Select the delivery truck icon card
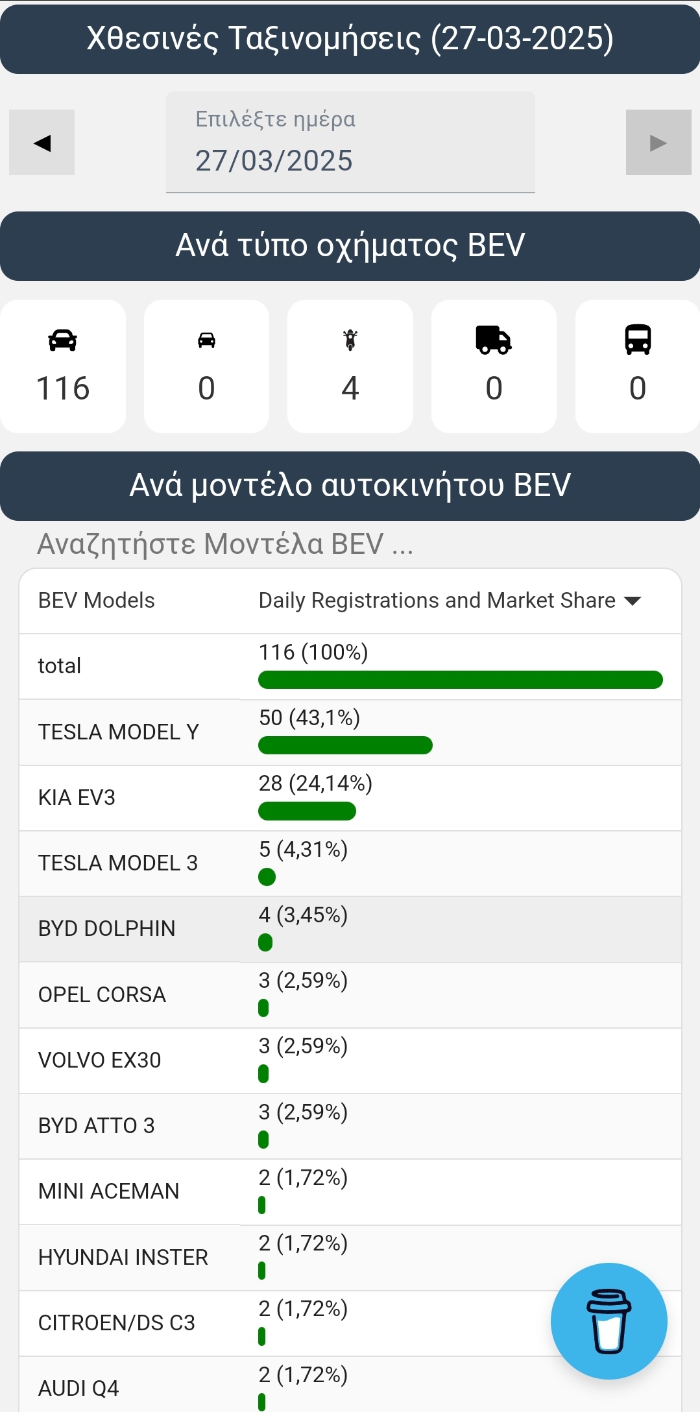The width and height of the screenshot is (700, 1412). tap(494, 366)
